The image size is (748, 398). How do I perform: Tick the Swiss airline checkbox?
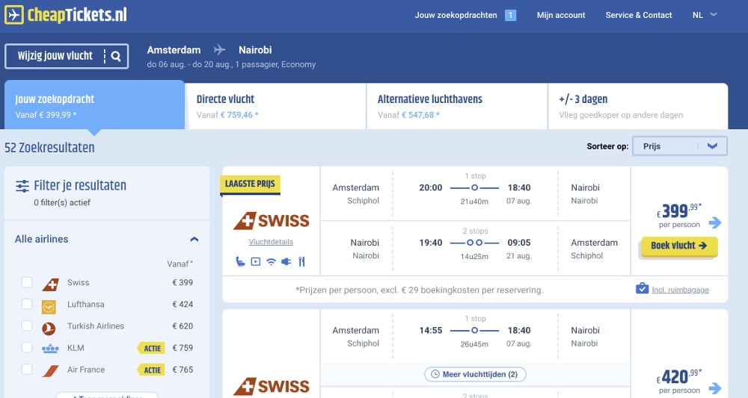click(27, 282)
